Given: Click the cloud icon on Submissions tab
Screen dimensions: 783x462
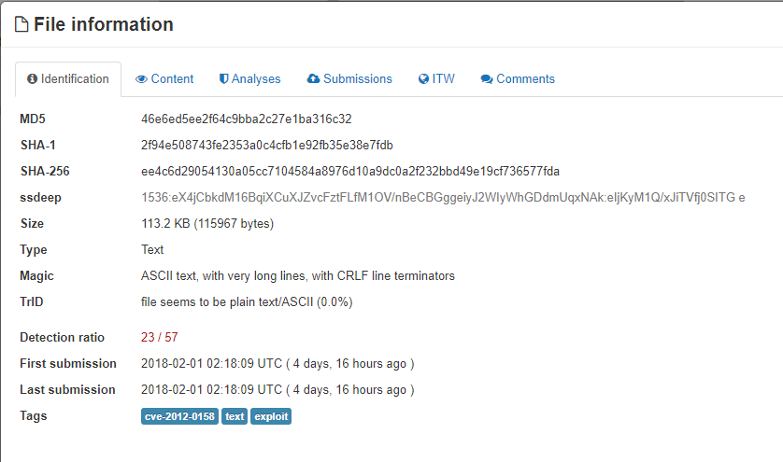Looking at the screenshot, I should point(313,79).
